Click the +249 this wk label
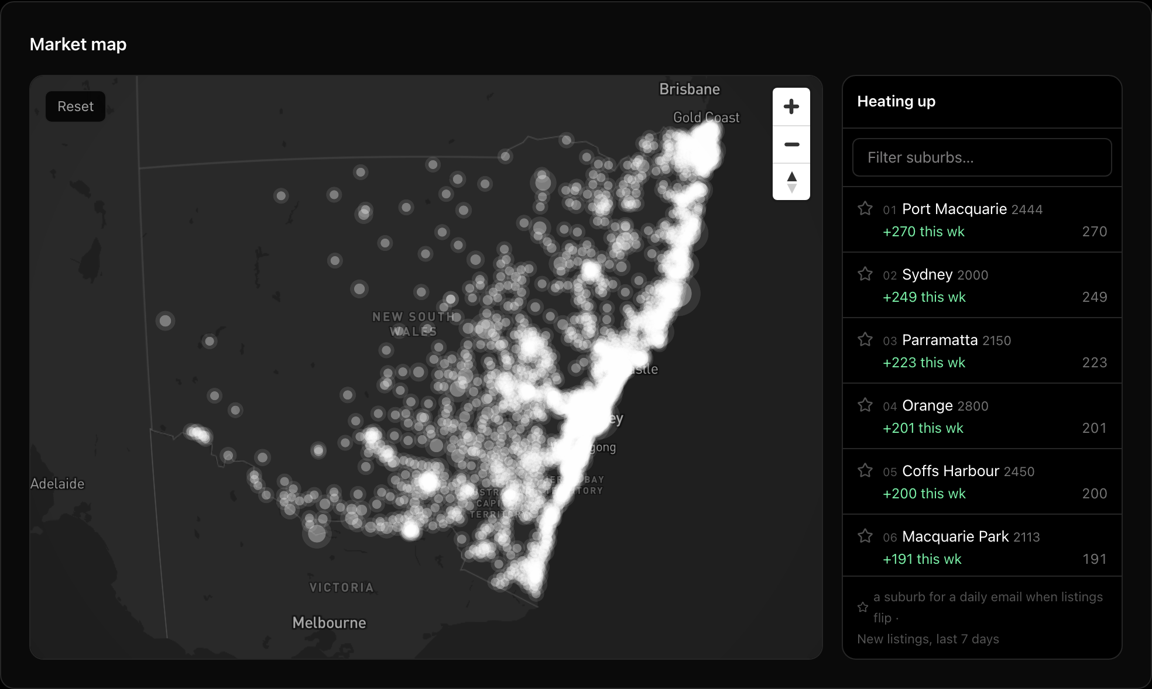This screenshot has width=1152, height=689. tap(924, 297)
